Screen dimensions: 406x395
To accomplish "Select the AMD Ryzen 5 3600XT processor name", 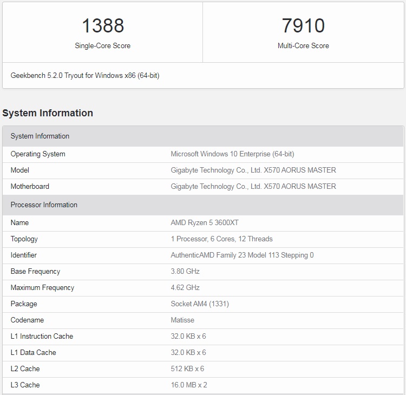I will (x=205, y=222).
